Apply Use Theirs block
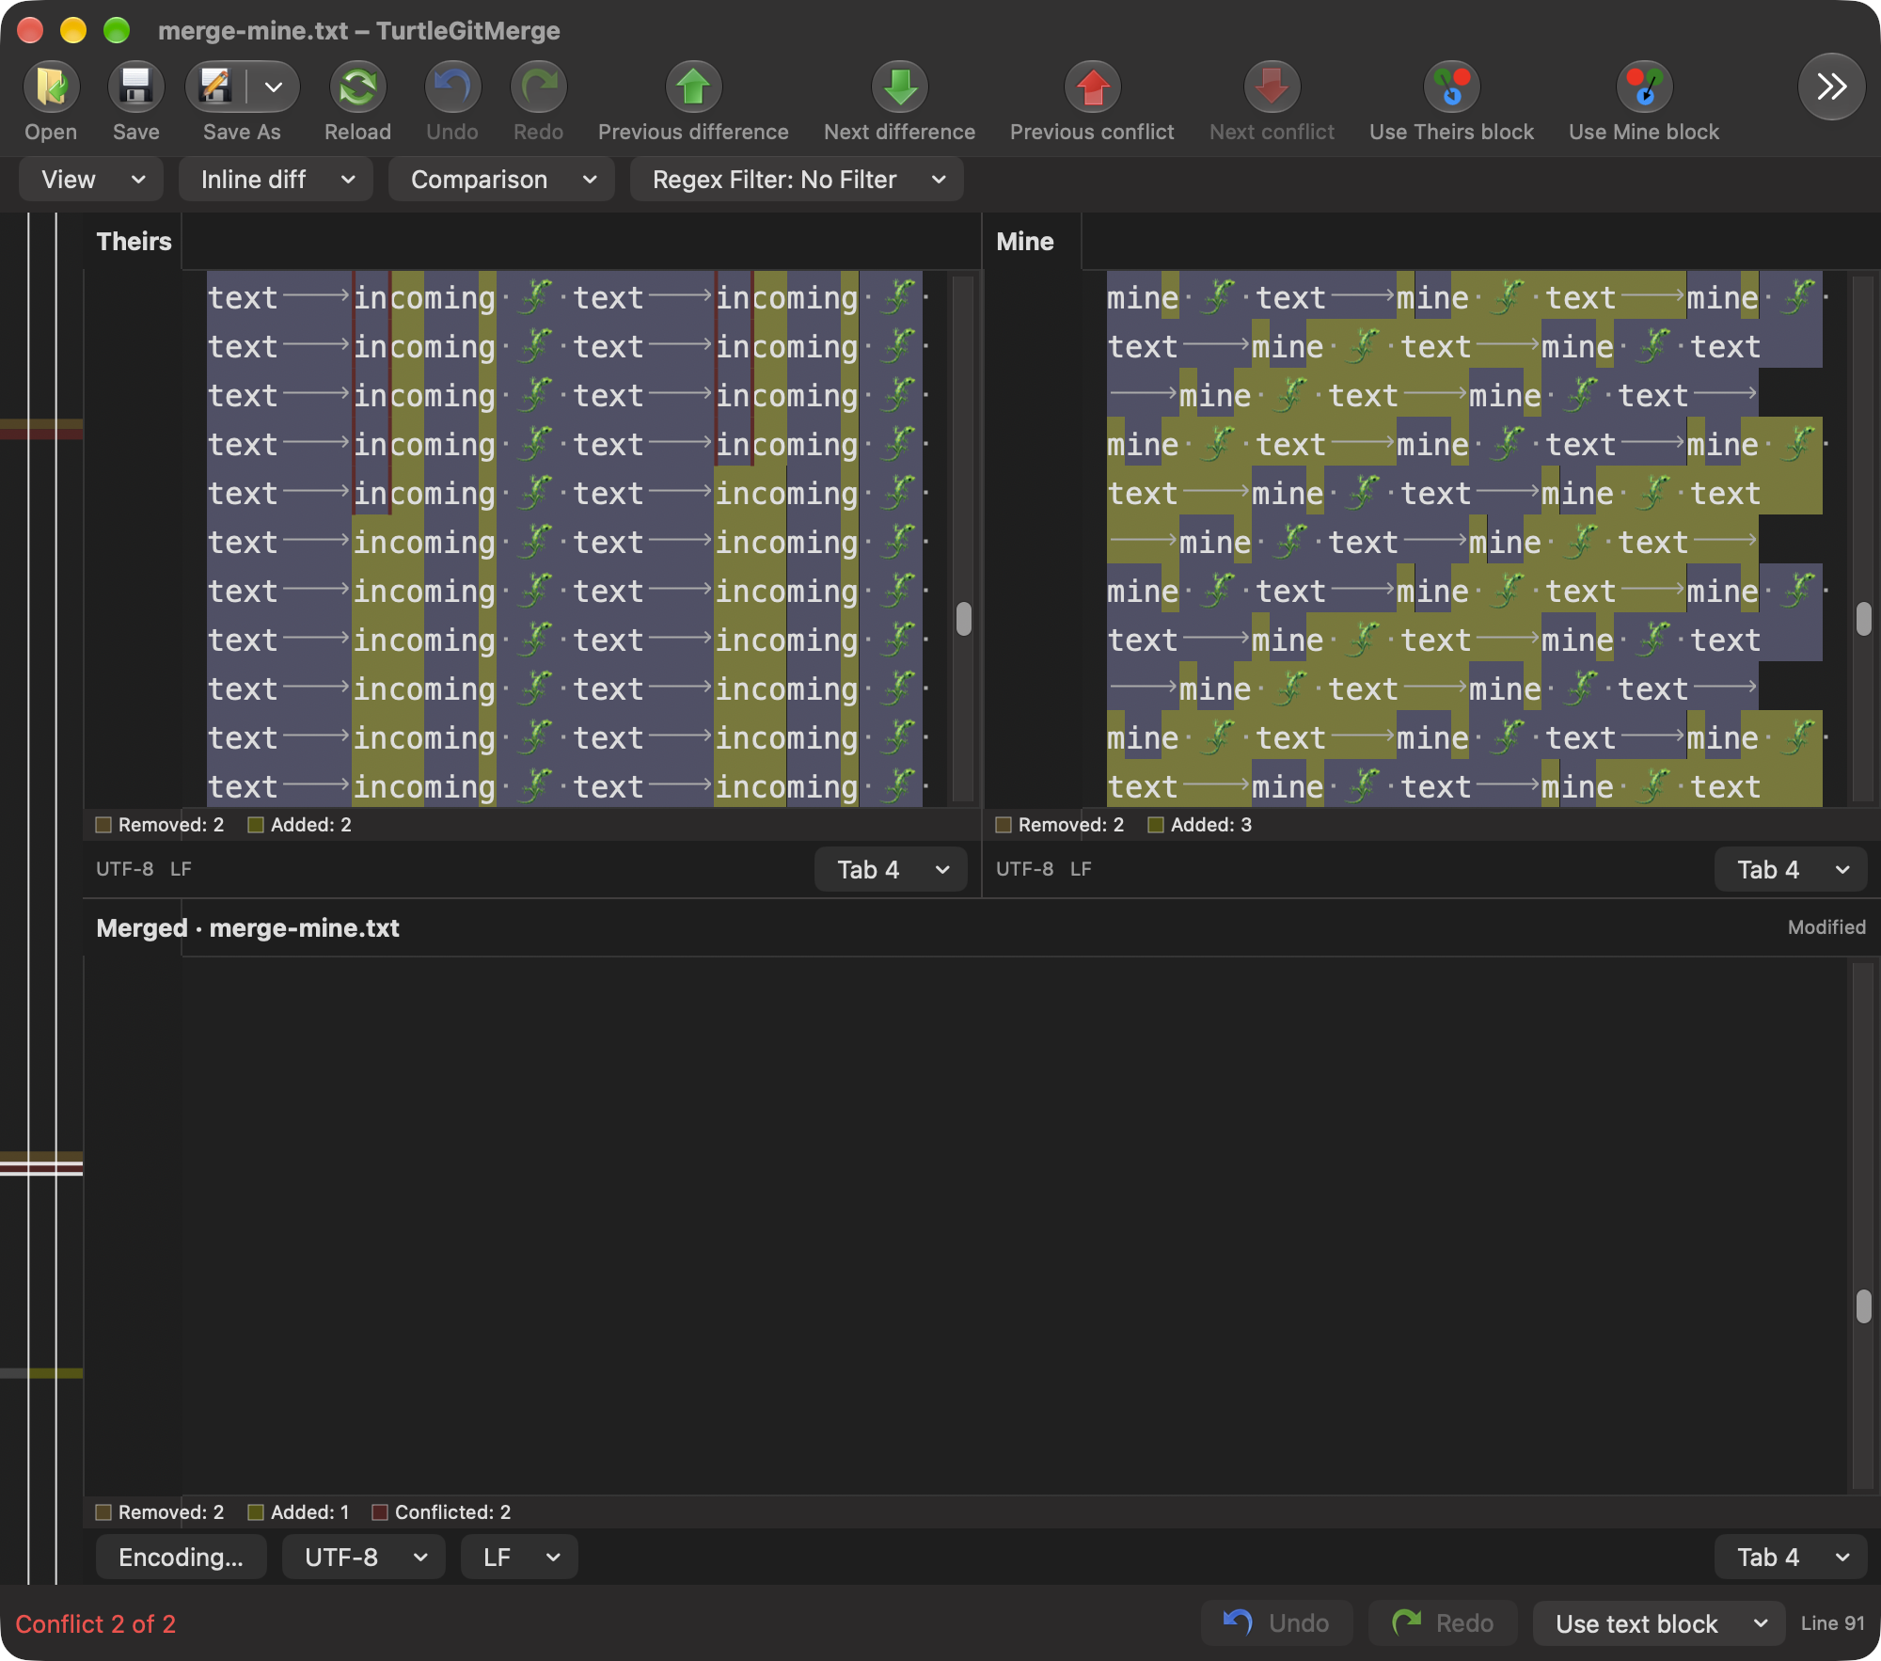The height and width of the screenshot is (1661, 1881). pyautogui.click(x=1451, y=87)
